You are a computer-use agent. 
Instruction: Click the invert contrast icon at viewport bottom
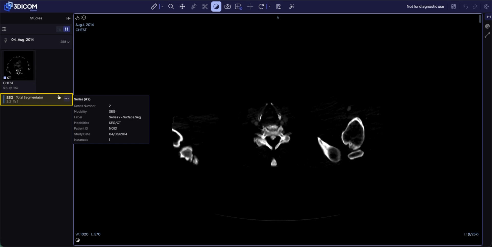point(78,240)
